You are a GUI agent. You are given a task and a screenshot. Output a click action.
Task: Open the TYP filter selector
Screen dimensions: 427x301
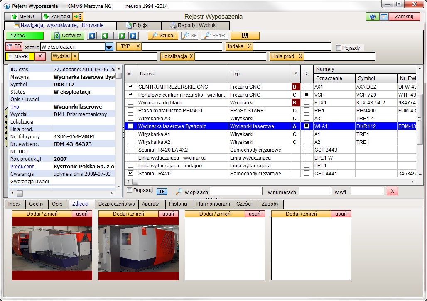(125, 46)
